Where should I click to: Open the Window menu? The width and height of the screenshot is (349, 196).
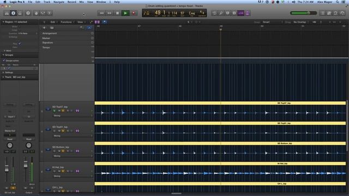101,2
